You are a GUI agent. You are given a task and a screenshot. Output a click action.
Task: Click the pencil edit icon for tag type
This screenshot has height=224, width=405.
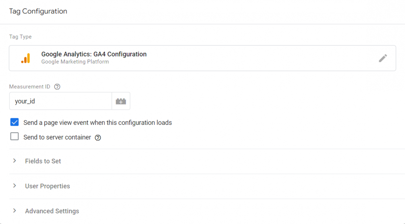point(383,58)
